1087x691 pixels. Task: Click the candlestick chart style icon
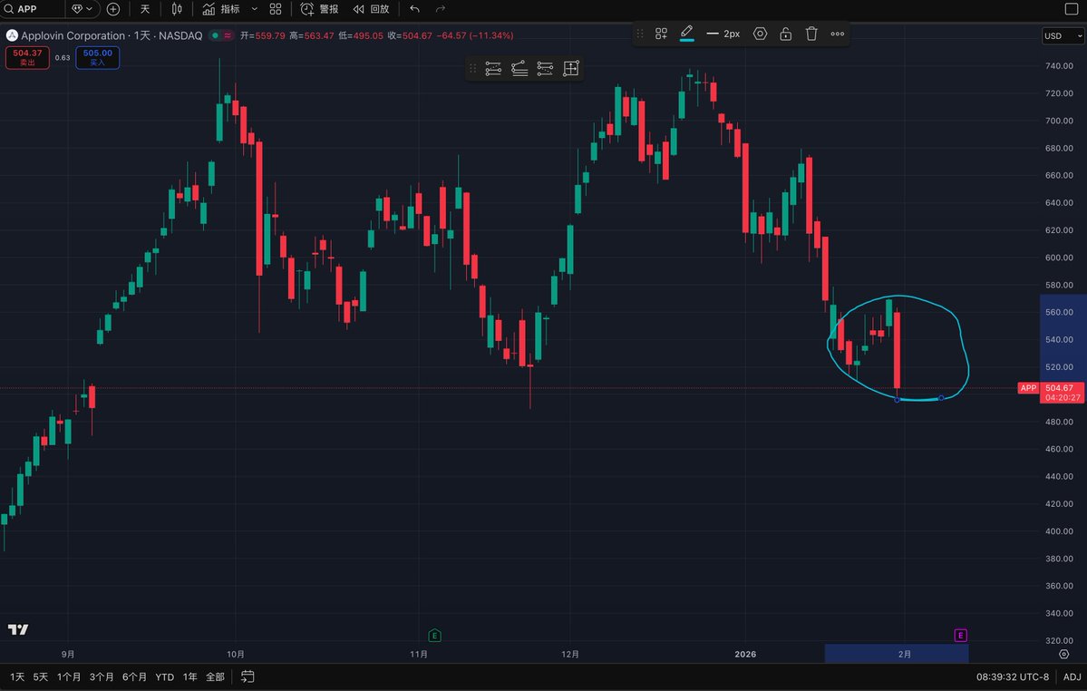point(176,9)
